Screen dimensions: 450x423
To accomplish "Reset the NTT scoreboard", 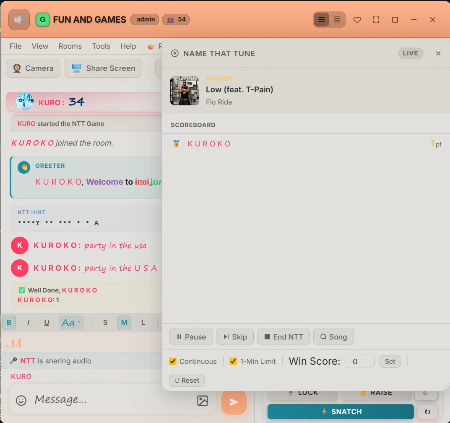I will 187,381.
